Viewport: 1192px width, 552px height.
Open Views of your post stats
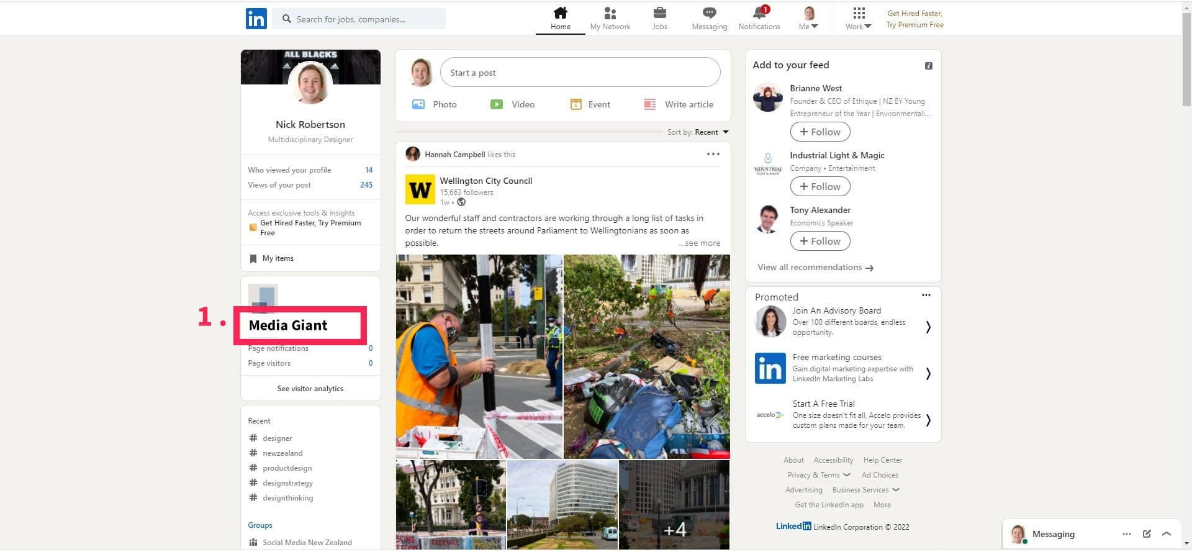click(x=310, y=185)
